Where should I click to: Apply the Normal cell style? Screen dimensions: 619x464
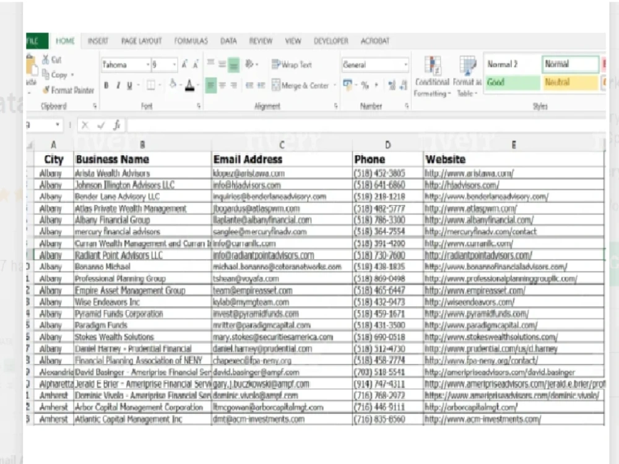tap(571, 64)
